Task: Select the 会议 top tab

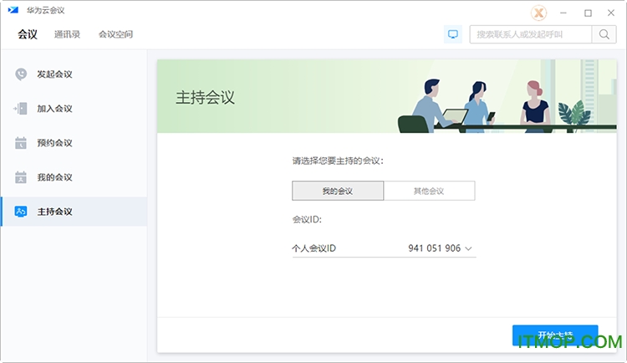Action: [28, 34]
